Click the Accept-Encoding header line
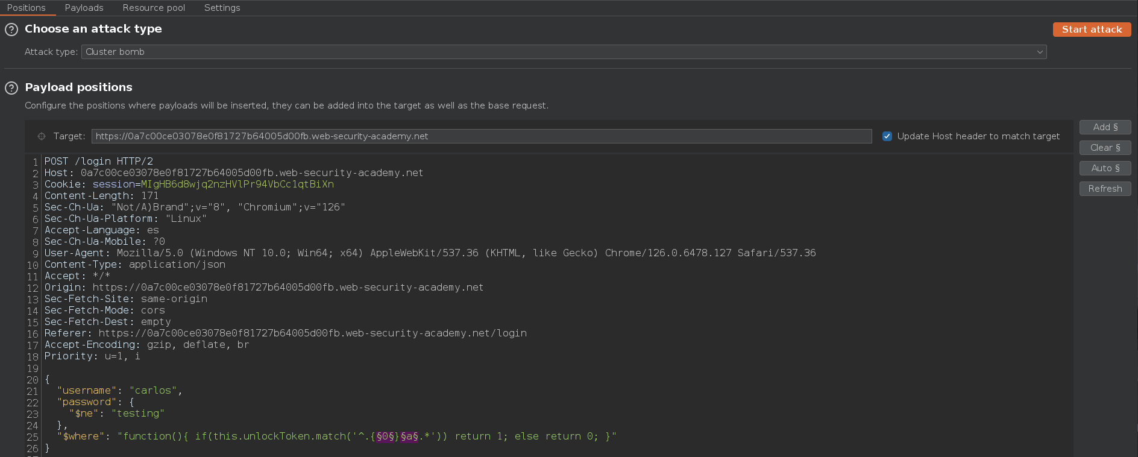 (x=147, y=345)
